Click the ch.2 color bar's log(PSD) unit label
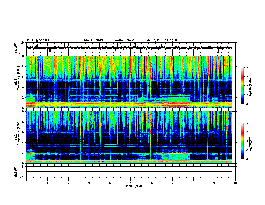 tap(251, 142)
